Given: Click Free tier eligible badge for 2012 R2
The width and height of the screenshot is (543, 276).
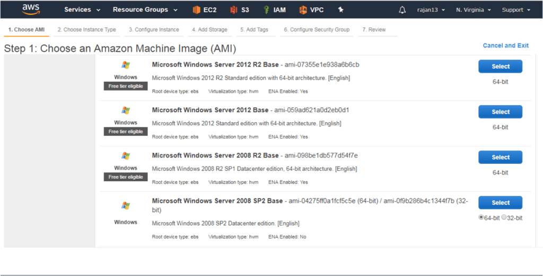Looking at the screenshot, I should coord(126,86).
